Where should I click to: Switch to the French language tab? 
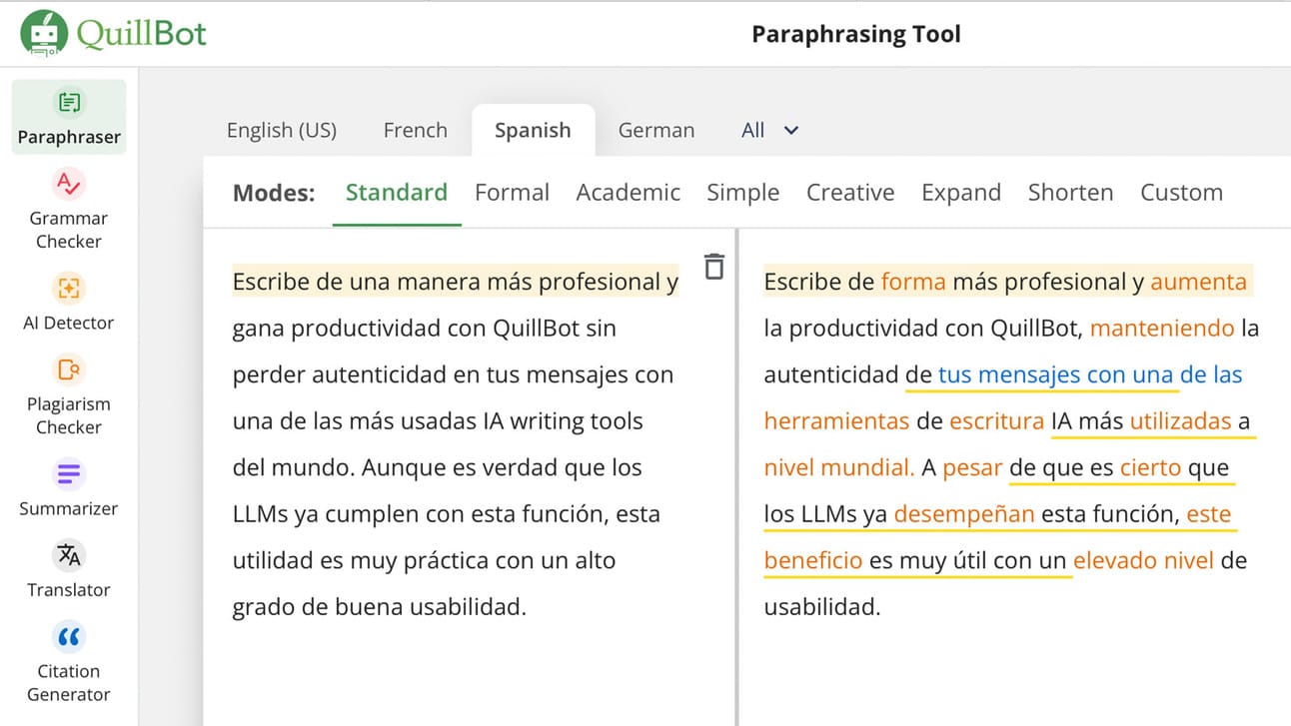pos(415,130)
